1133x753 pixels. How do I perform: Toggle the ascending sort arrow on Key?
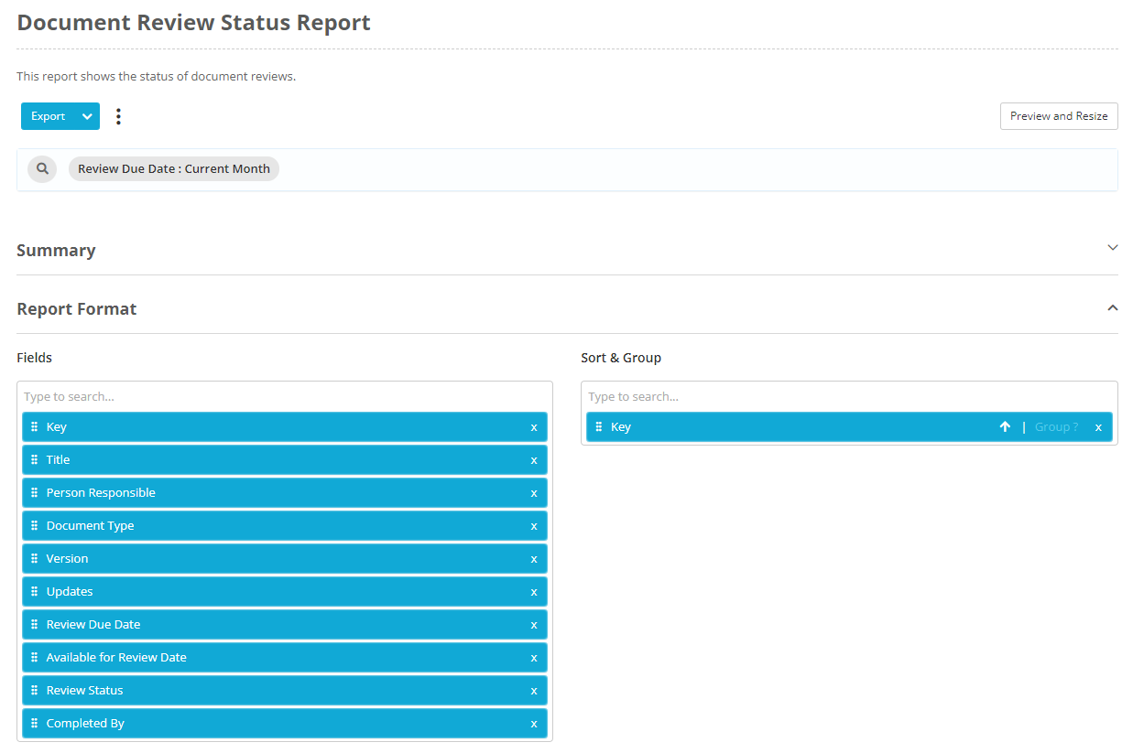(1005, 427)
